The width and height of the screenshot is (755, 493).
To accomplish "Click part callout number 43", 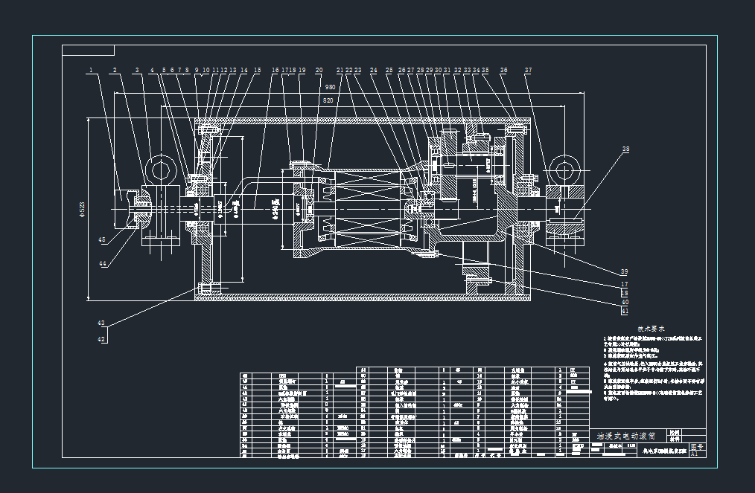I will point(102,323).
